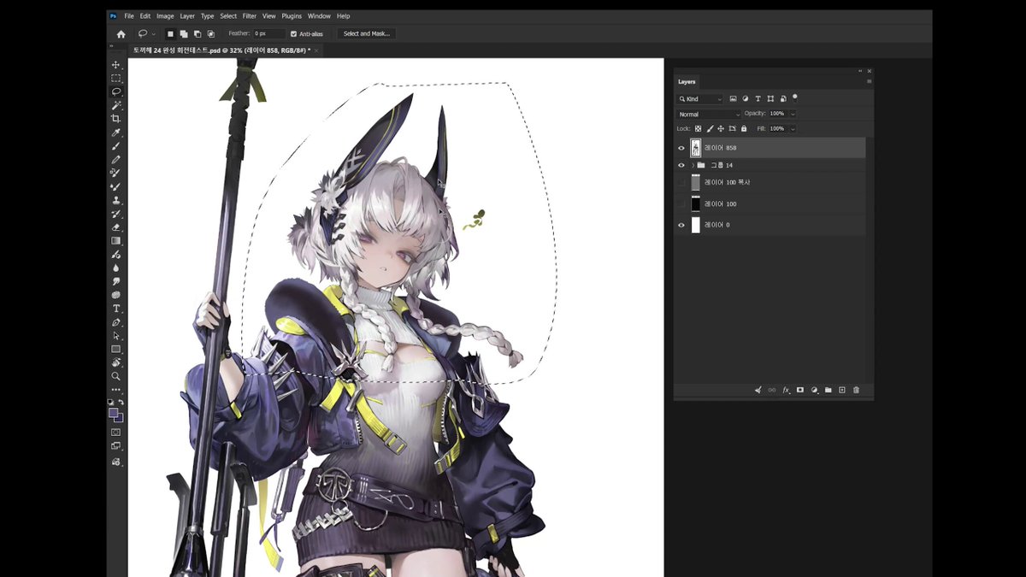Add a layer mask with the mask icon
Screen dimensions: 1026x577
tap(800, 390)
